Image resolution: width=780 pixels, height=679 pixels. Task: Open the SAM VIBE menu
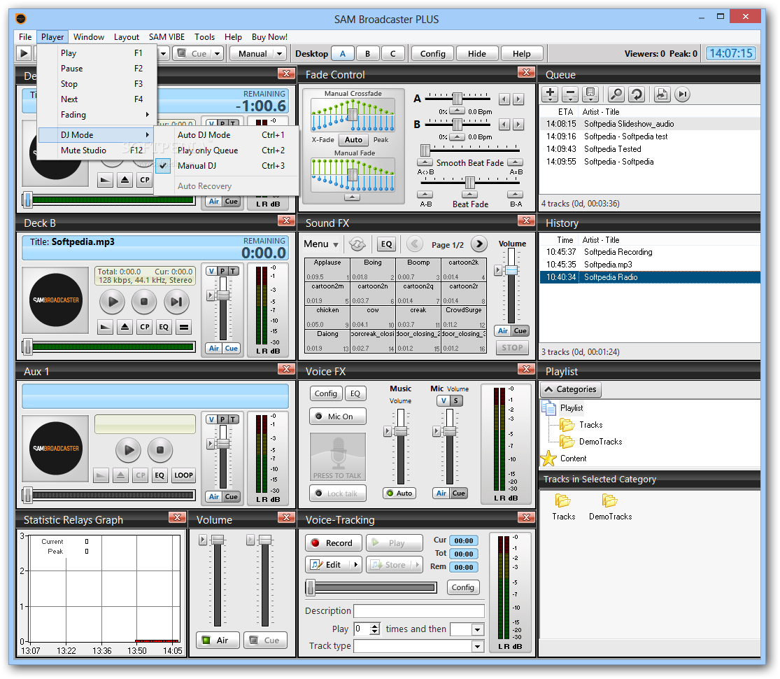166,37
